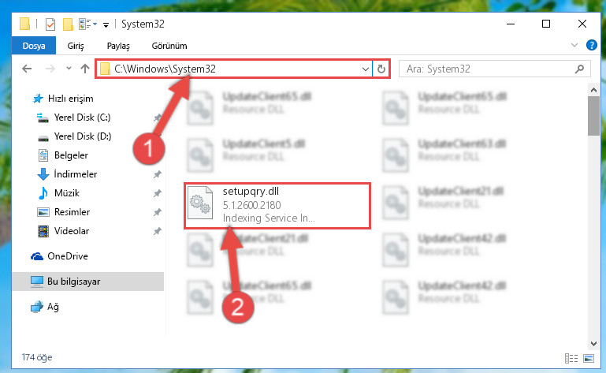Expand the address bar history dropdown
Screen dimensions: 606x373
point(365,69)
